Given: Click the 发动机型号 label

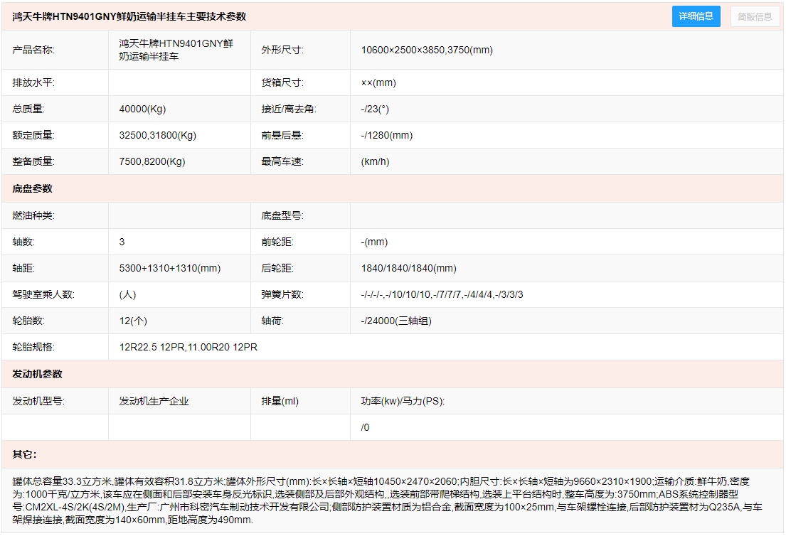Looking at the screenshot, I should click(x=38, y=401).
